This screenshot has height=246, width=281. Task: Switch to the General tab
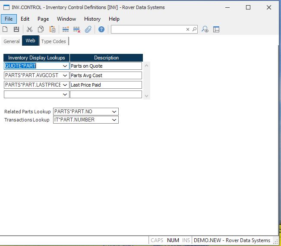tap(12, 41)
